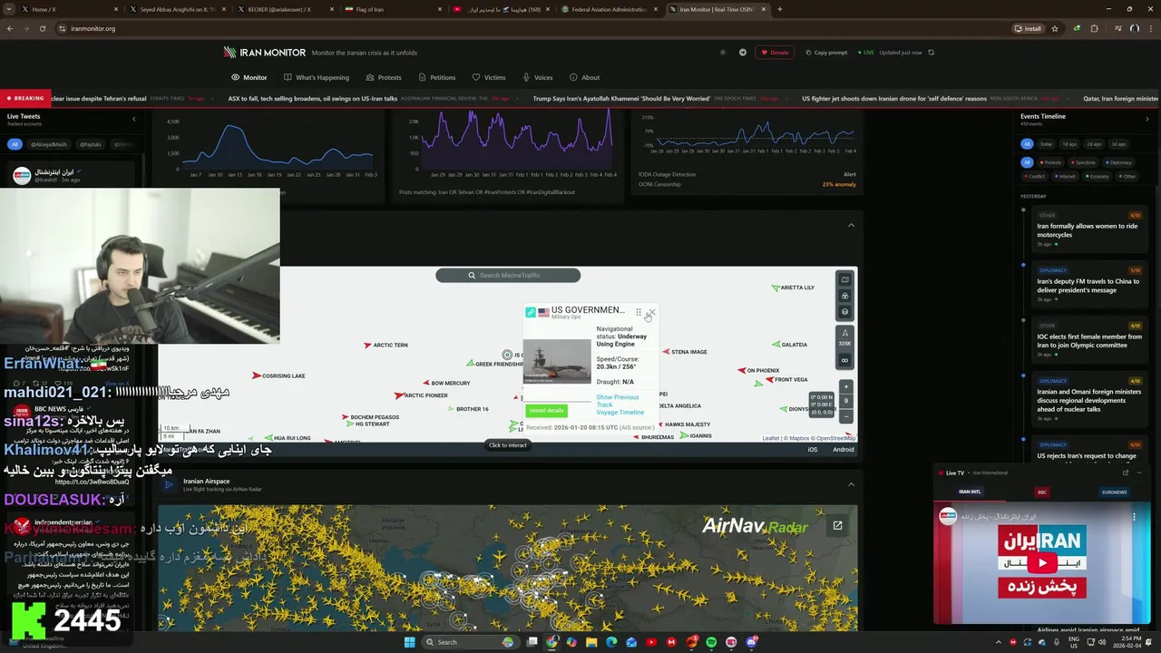This screenshot has width=1161, height=653.
Task: Collapse the Live Tweets panel chevron
Action: tap(133, 118)
